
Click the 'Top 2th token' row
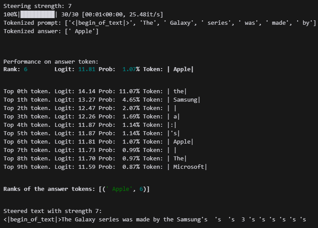pyautogui.click(x=90, y=108)
